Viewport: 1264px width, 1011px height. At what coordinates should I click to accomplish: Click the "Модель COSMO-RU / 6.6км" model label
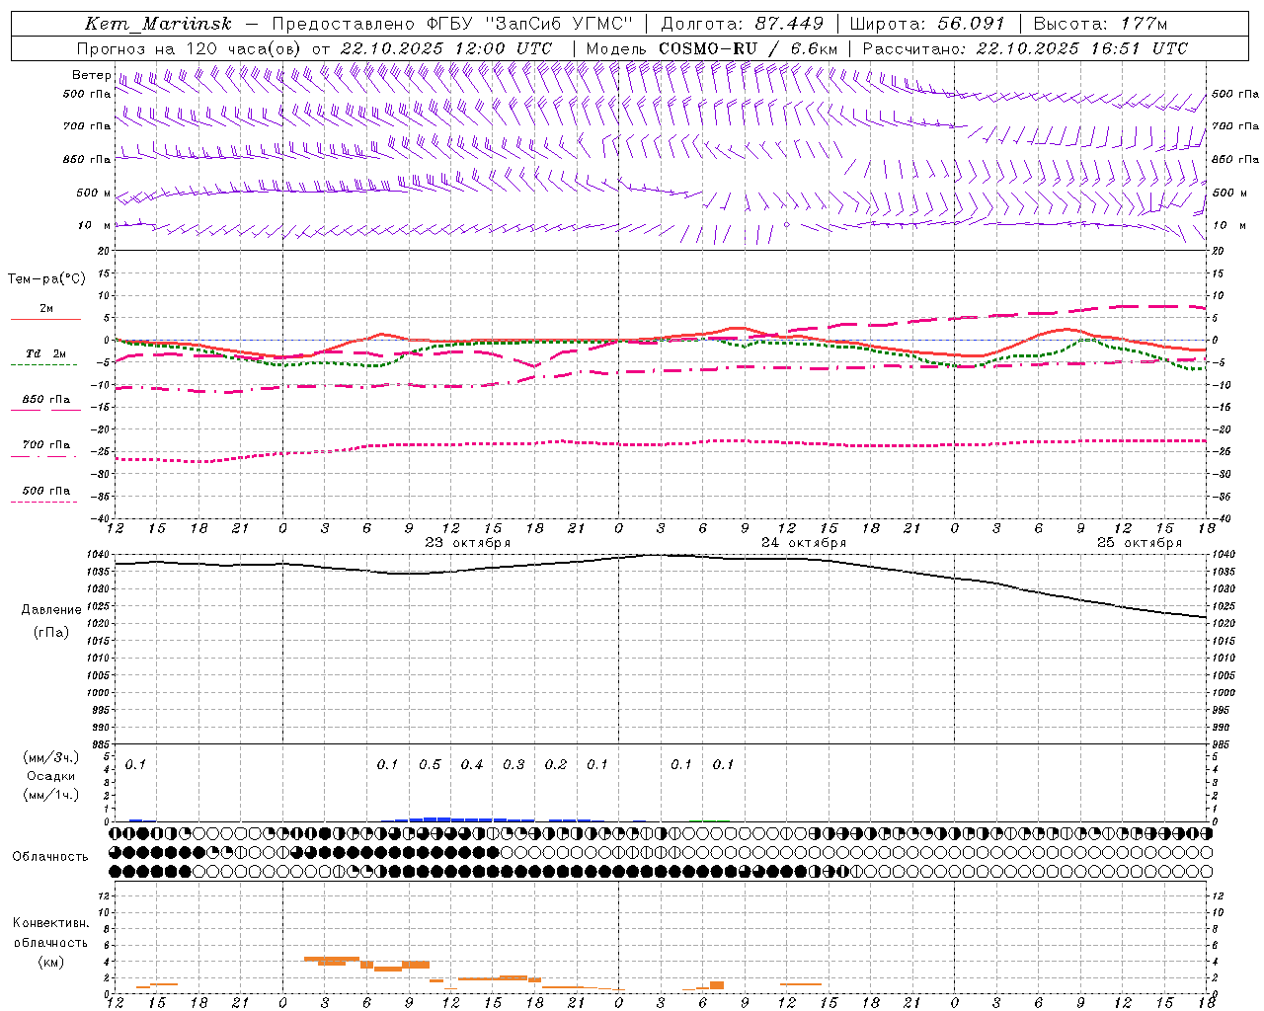(x=712, y=48)
